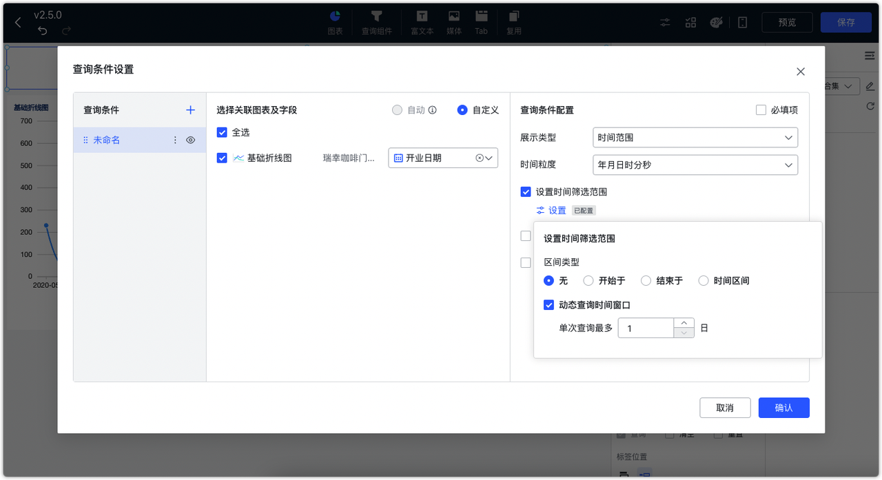The height and width of the screenshot is (480, 882).
Task: Click the up stepper arrow beside 单次查询最多
Action: click(683, 323)
